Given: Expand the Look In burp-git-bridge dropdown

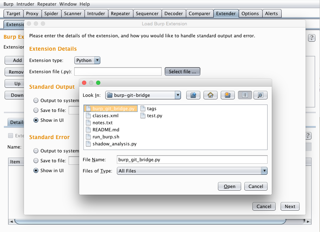Looking at the screenshot, I should (143, 95).
